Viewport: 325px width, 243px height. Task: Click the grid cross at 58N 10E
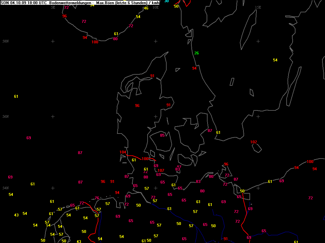(x=156, y=41)
